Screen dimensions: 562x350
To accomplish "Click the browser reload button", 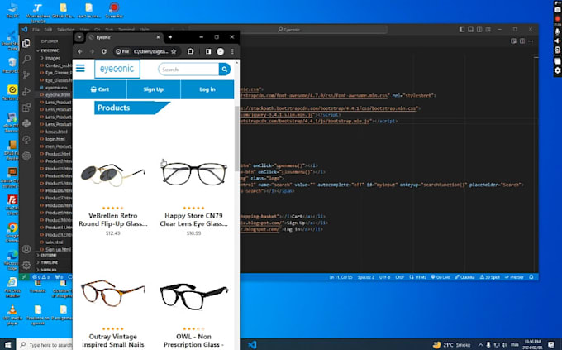I will 103,51.
